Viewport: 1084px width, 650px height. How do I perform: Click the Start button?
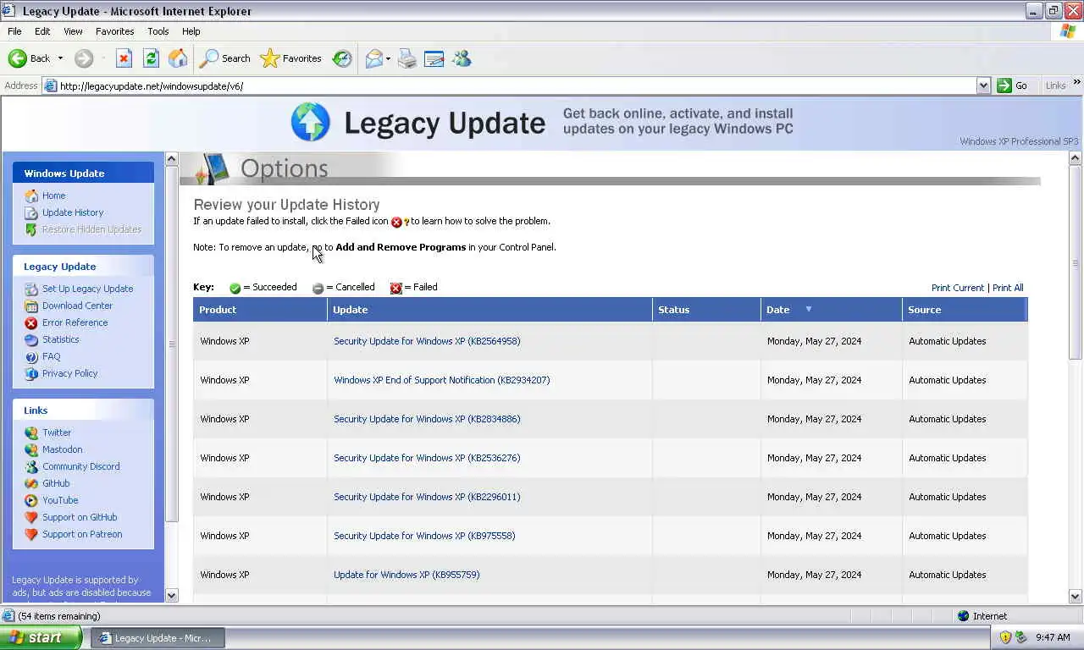[x=41, y=637]
